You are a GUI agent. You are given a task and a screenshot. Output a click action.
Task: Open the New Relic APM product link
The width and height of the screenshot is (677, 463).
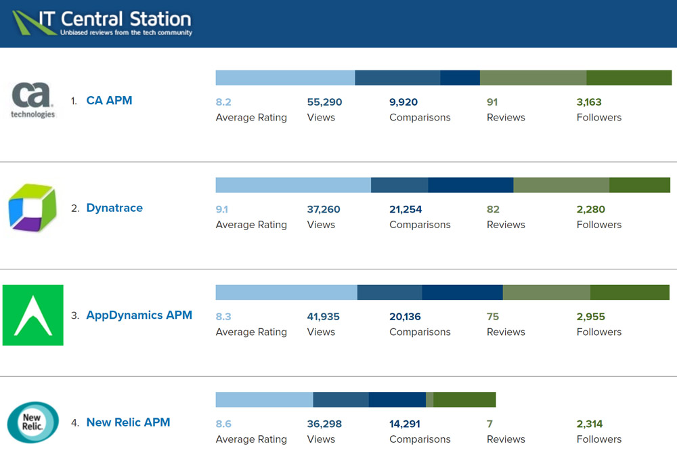click(128, 422)
